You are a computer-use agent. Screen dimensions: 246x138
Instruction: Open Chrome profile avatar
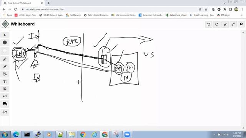tap(236, 9)
